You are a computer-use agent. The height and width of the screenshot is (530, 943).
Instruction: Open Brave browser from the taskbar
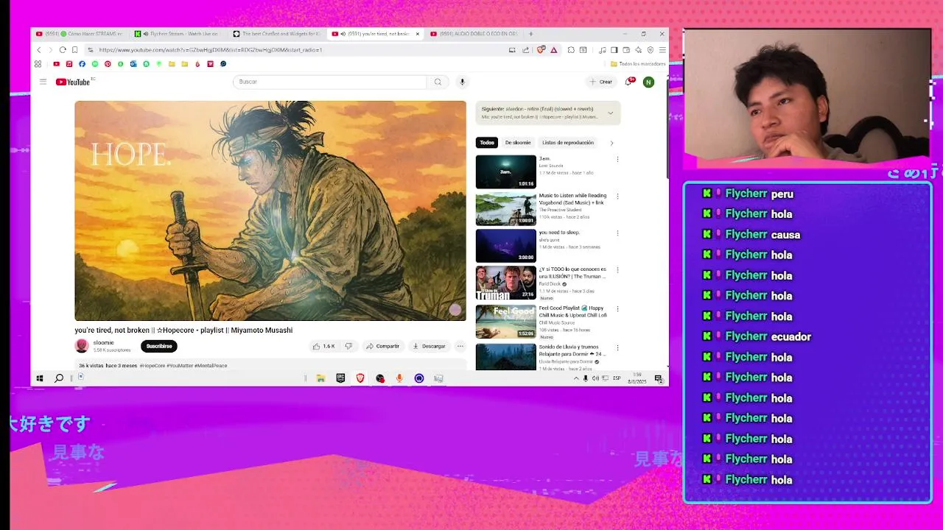pyautogui.click(x=360, y=378)
